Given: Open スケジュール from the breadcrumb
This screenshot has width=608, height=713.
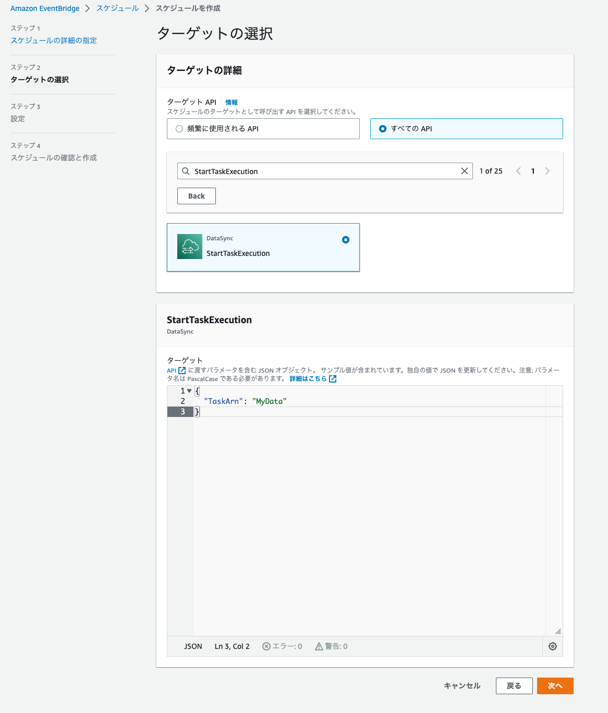Looking at the screenshot, I should click(117, 8).
